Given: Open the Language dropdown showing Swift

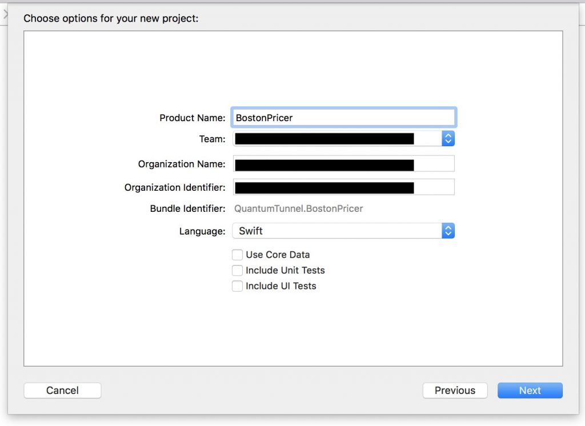Looking at the screenshot, I should click(x=337, y=231).
